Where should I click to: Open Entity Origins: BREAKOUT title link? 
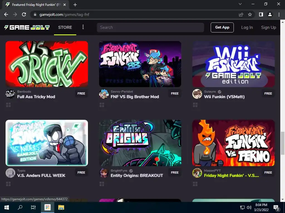click(137, 176)
